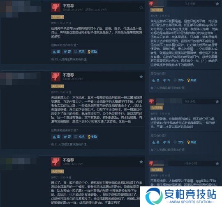
Task: Give 奖励 to the top-right column review
Action: coord(192,80)
